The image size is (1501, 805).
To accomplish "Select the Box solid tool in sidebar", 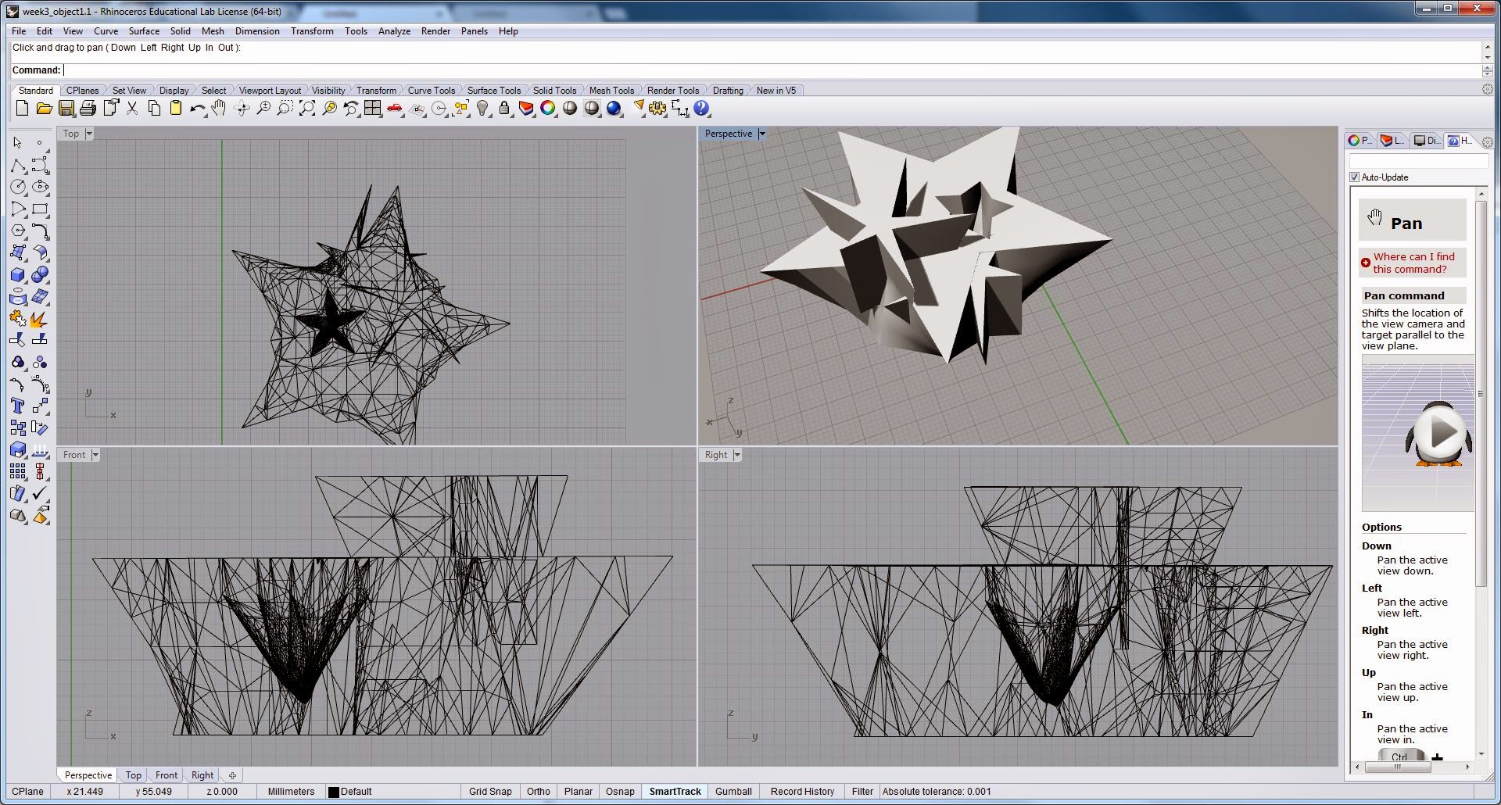I will click(17, 275).
